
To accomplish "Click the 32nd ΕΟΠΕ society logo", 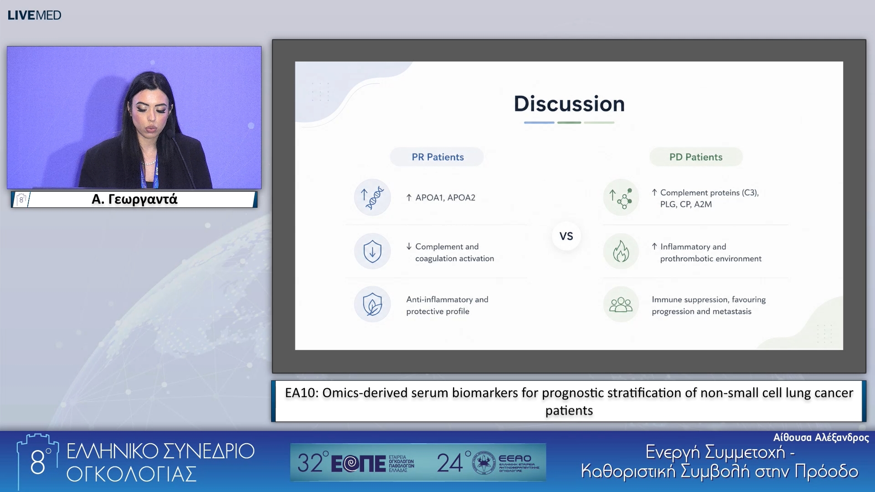I will 356,463.
